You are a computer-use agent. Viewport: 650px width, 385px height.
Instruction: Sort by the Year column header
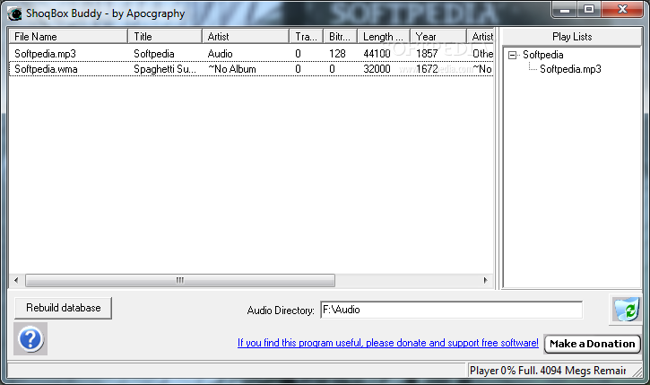[x=438, y=37]
